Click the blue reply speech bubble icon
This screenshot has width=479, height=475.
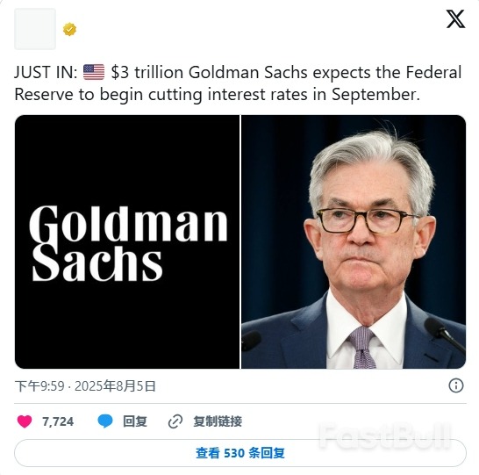point(105,421)
